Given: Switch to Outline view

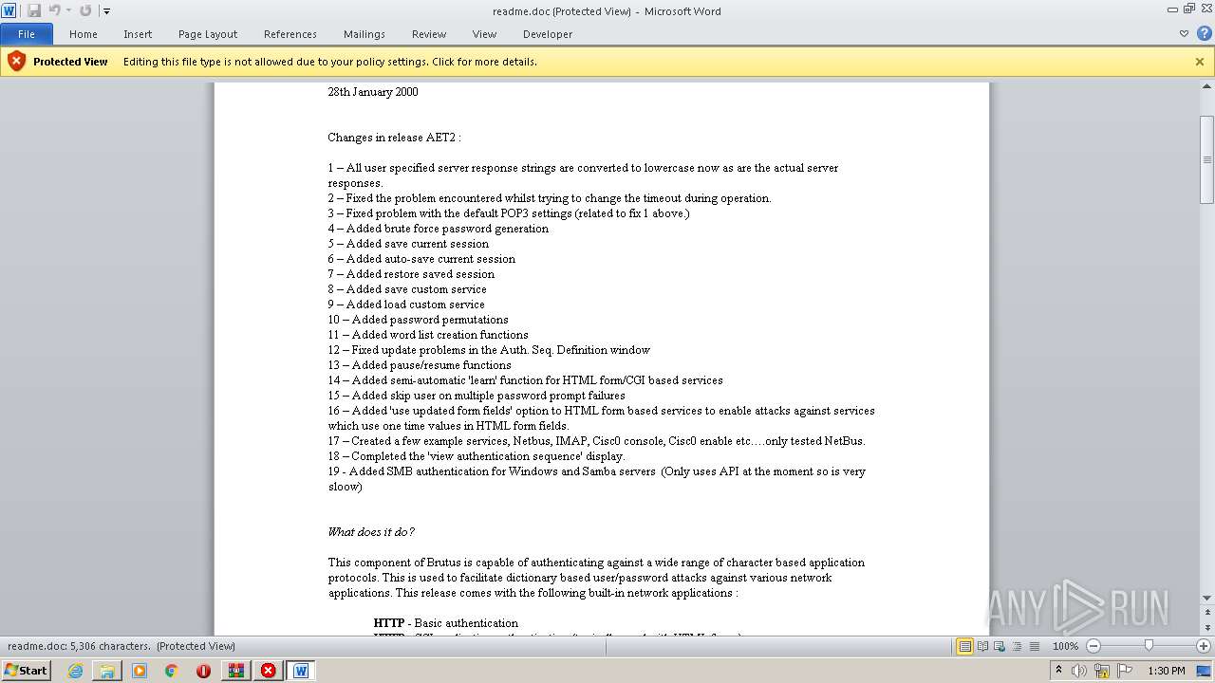Looking at the screenshot, I should click(x=1017, y=646).
